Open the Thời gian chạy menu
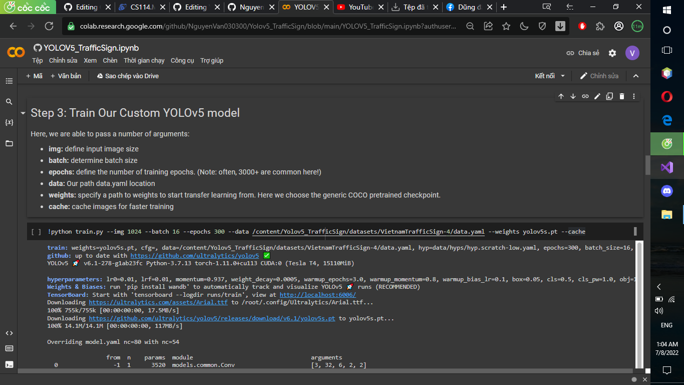Viewport: 684px width, 385px height. pos(144,60)
